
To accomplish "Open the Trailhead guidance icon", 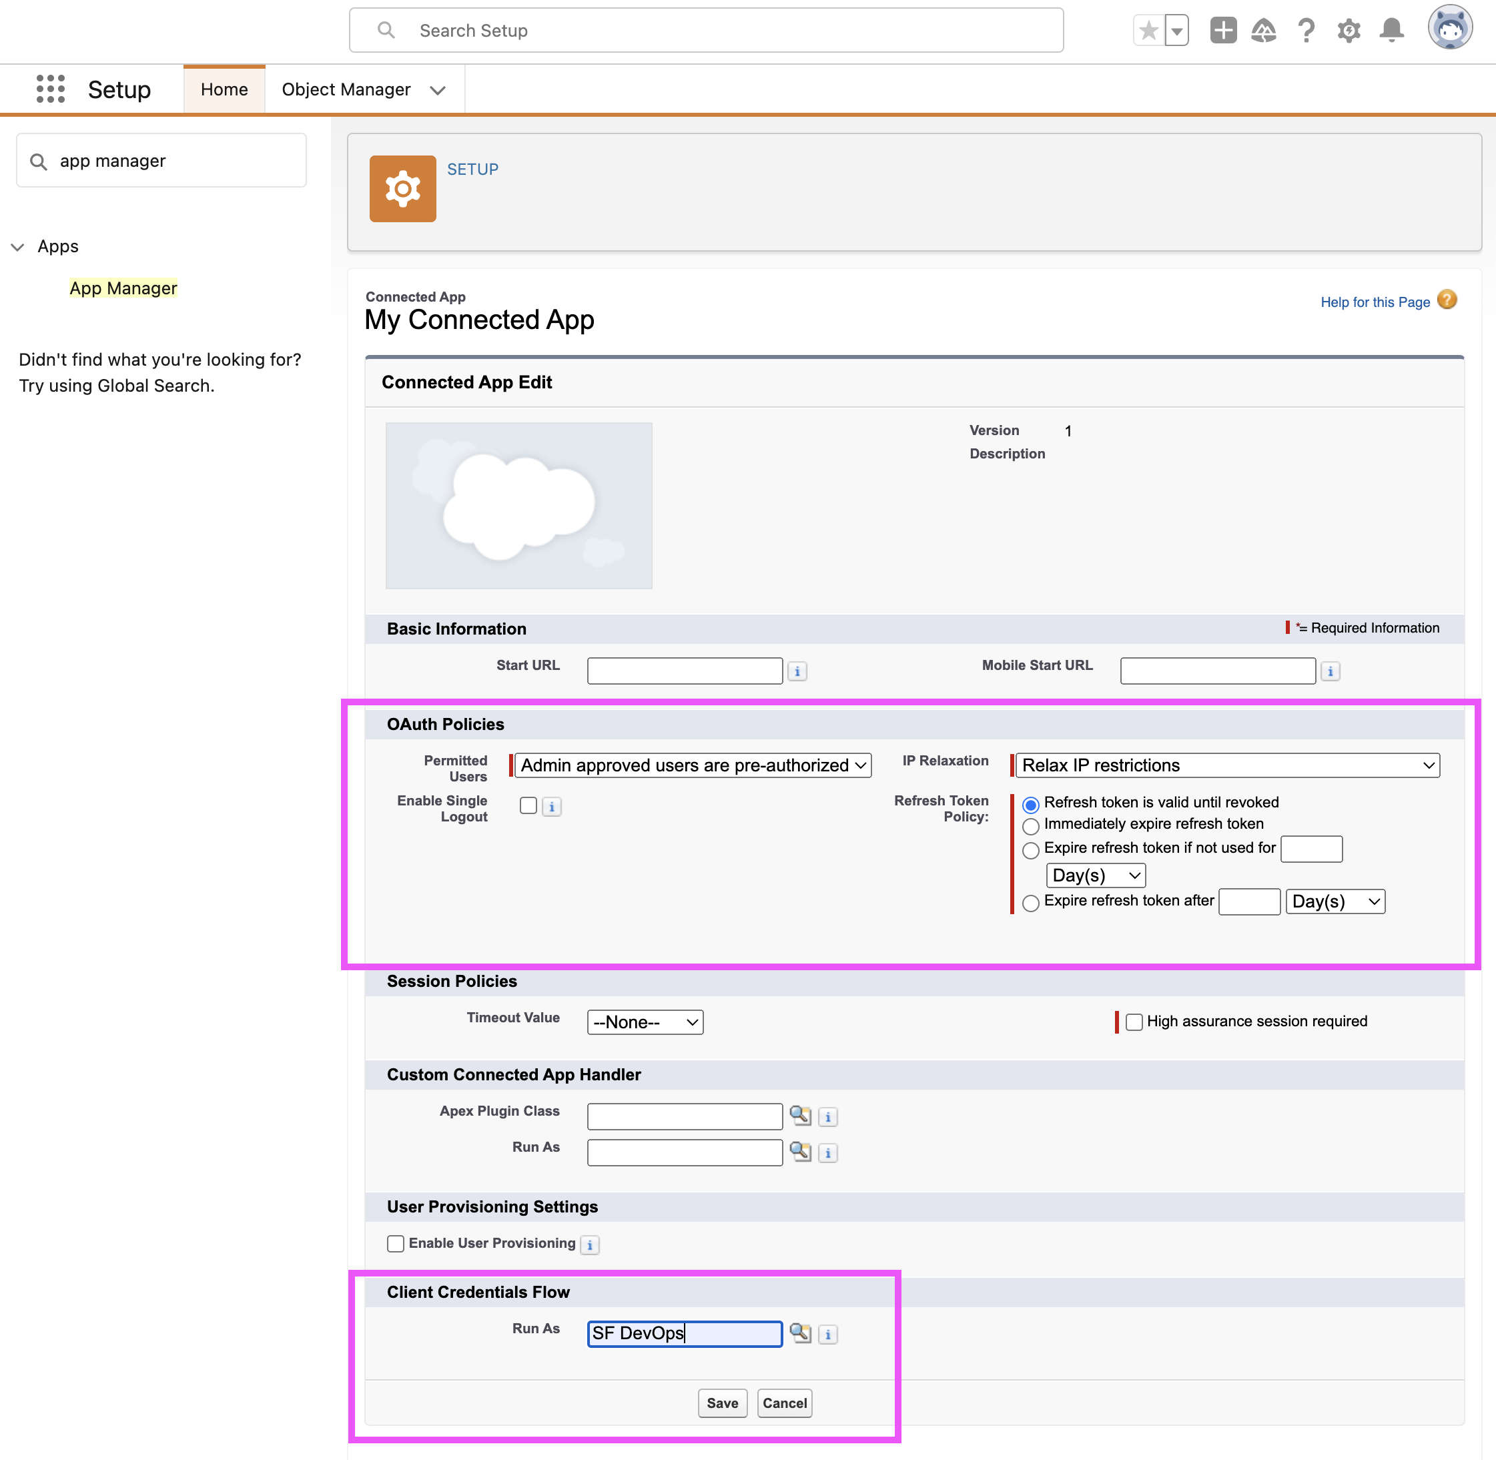I will click(x=1264, y=31).
